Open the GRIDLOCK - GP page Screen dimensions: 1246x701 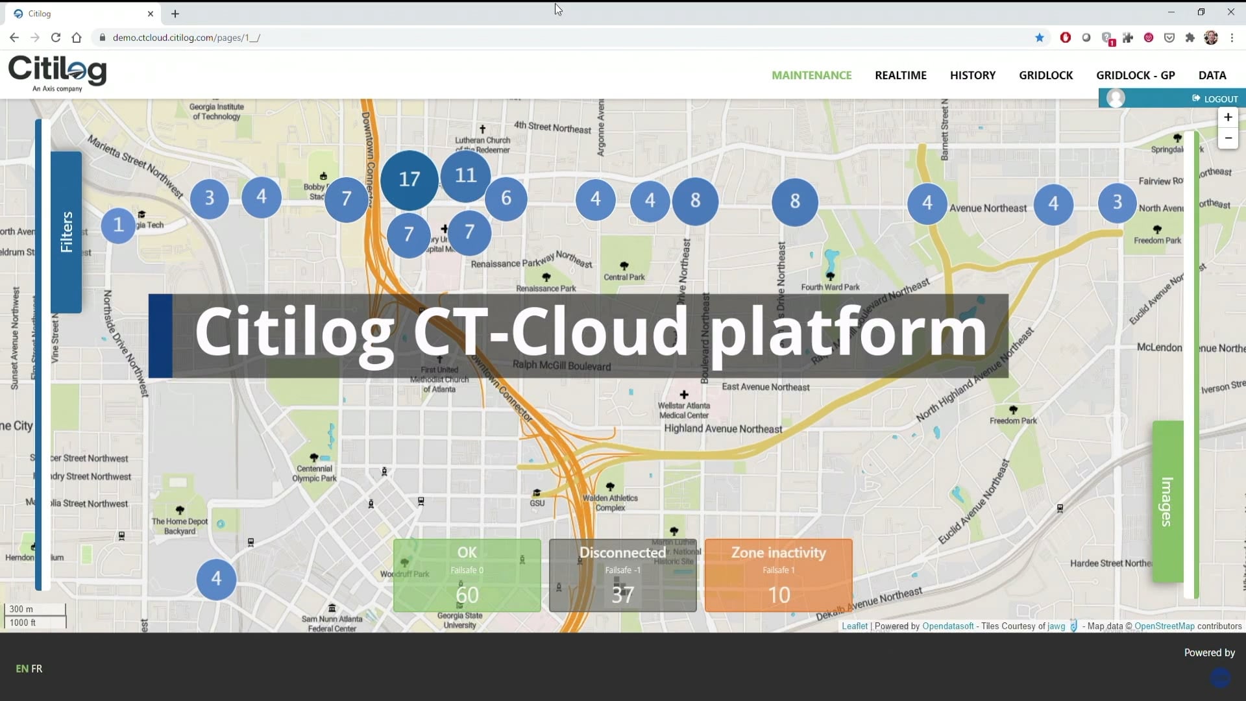[x=1135, y=75]
